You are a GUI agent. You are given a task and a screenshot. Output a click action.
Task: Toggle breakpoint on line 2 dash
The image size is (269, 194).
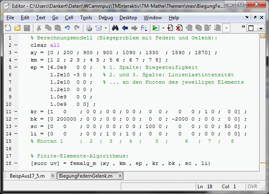pos(16,46)
